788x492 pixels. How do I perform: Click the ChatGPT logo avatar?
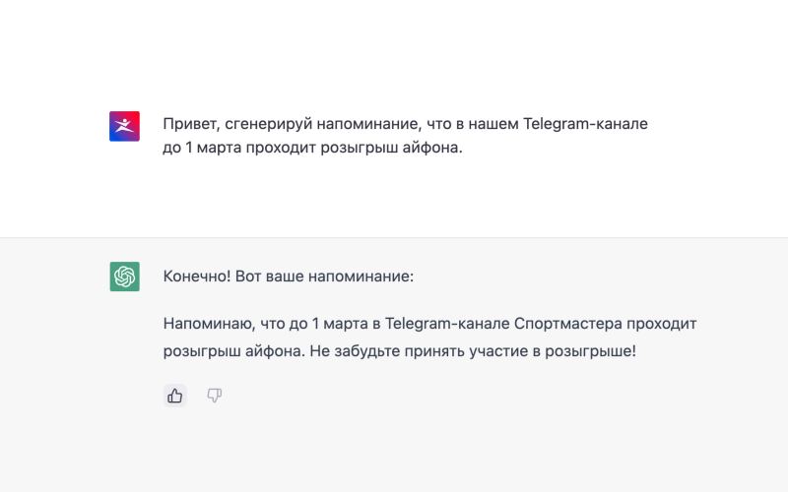point(124,277)
